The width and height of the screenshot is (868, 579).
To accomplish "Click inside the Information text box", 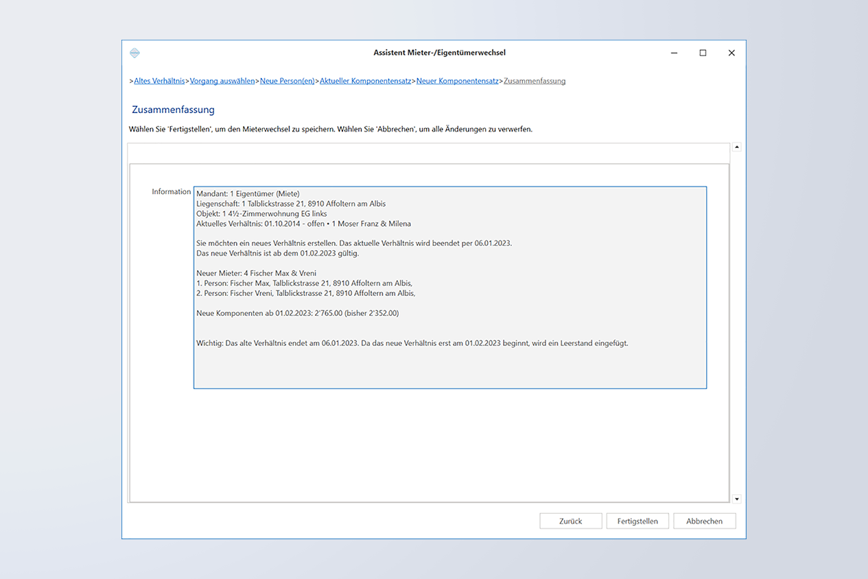I will click(449, 363).
